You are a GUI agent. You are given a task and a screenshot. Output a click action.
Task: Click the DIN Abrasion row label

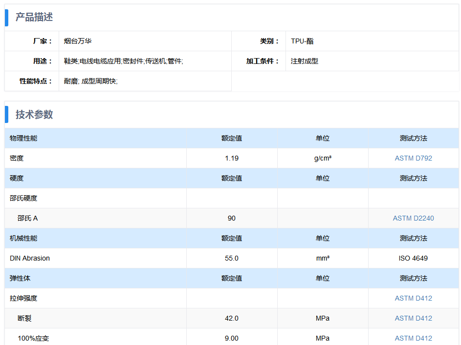[x=30, y=258]
